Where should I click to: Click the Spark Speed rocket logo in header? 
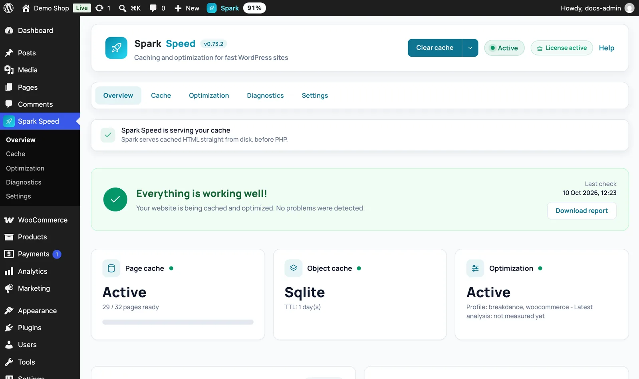[x=116, y=48]
